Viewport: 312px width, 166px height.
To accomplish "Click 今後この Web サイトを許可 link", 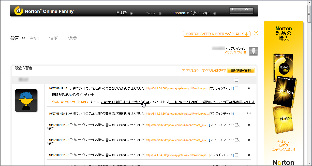I will click(70, 102).
